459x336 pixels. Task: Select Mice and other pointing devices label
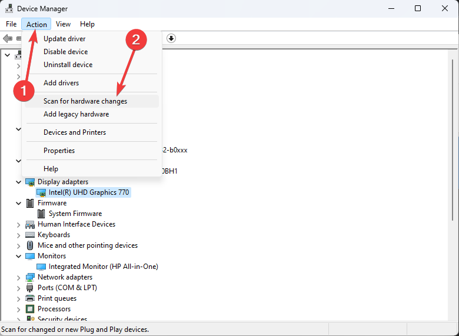(x=88, y=245)
